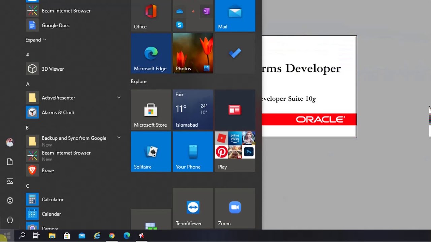The width and height of the screenshot is (431, 242).
Task: Jump to letter C section header
Action: pyautogui.click(x=28, y=186)
